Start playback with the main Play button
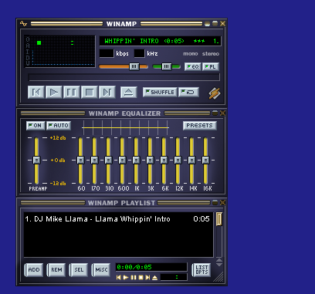Viewport: 315px width, 294px height. (54, 92)
